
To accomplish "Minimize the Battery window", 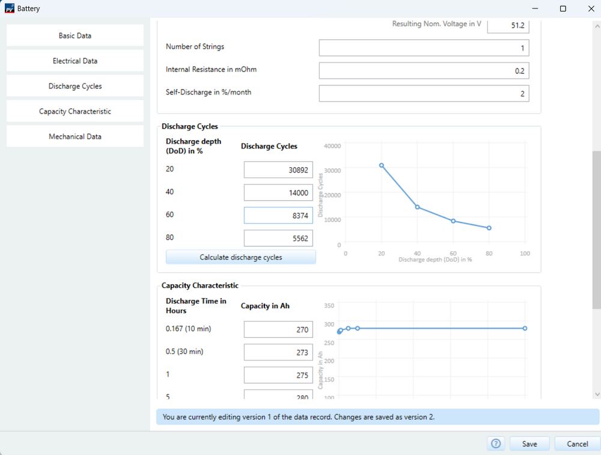I will (x=535, y=8).
